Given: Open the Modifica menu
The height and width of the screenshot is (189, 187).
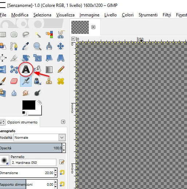Looking at the screenshot, I should coord(20,15).
